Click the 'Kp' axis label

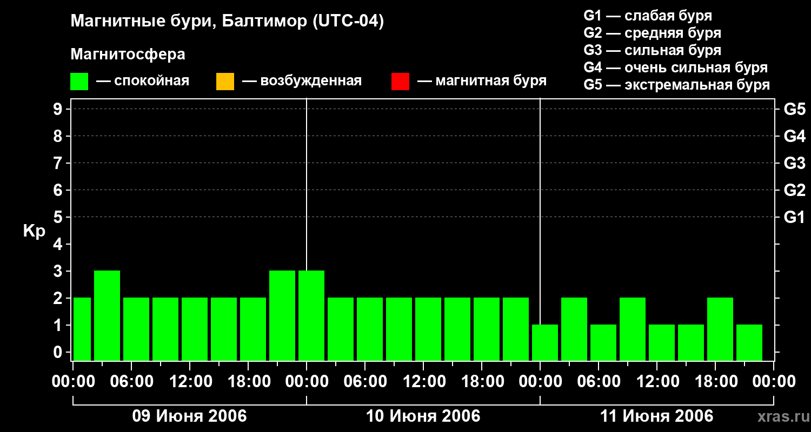point(34,231)
